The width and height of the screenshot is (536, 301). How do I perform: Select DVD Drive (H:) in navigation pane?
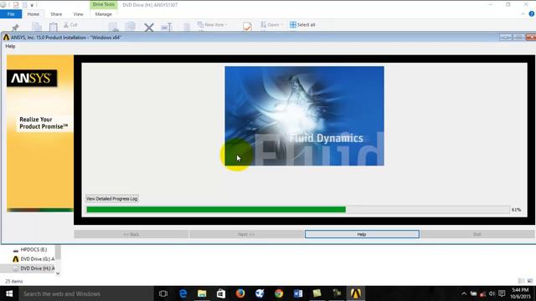click(x=33, y=268)
